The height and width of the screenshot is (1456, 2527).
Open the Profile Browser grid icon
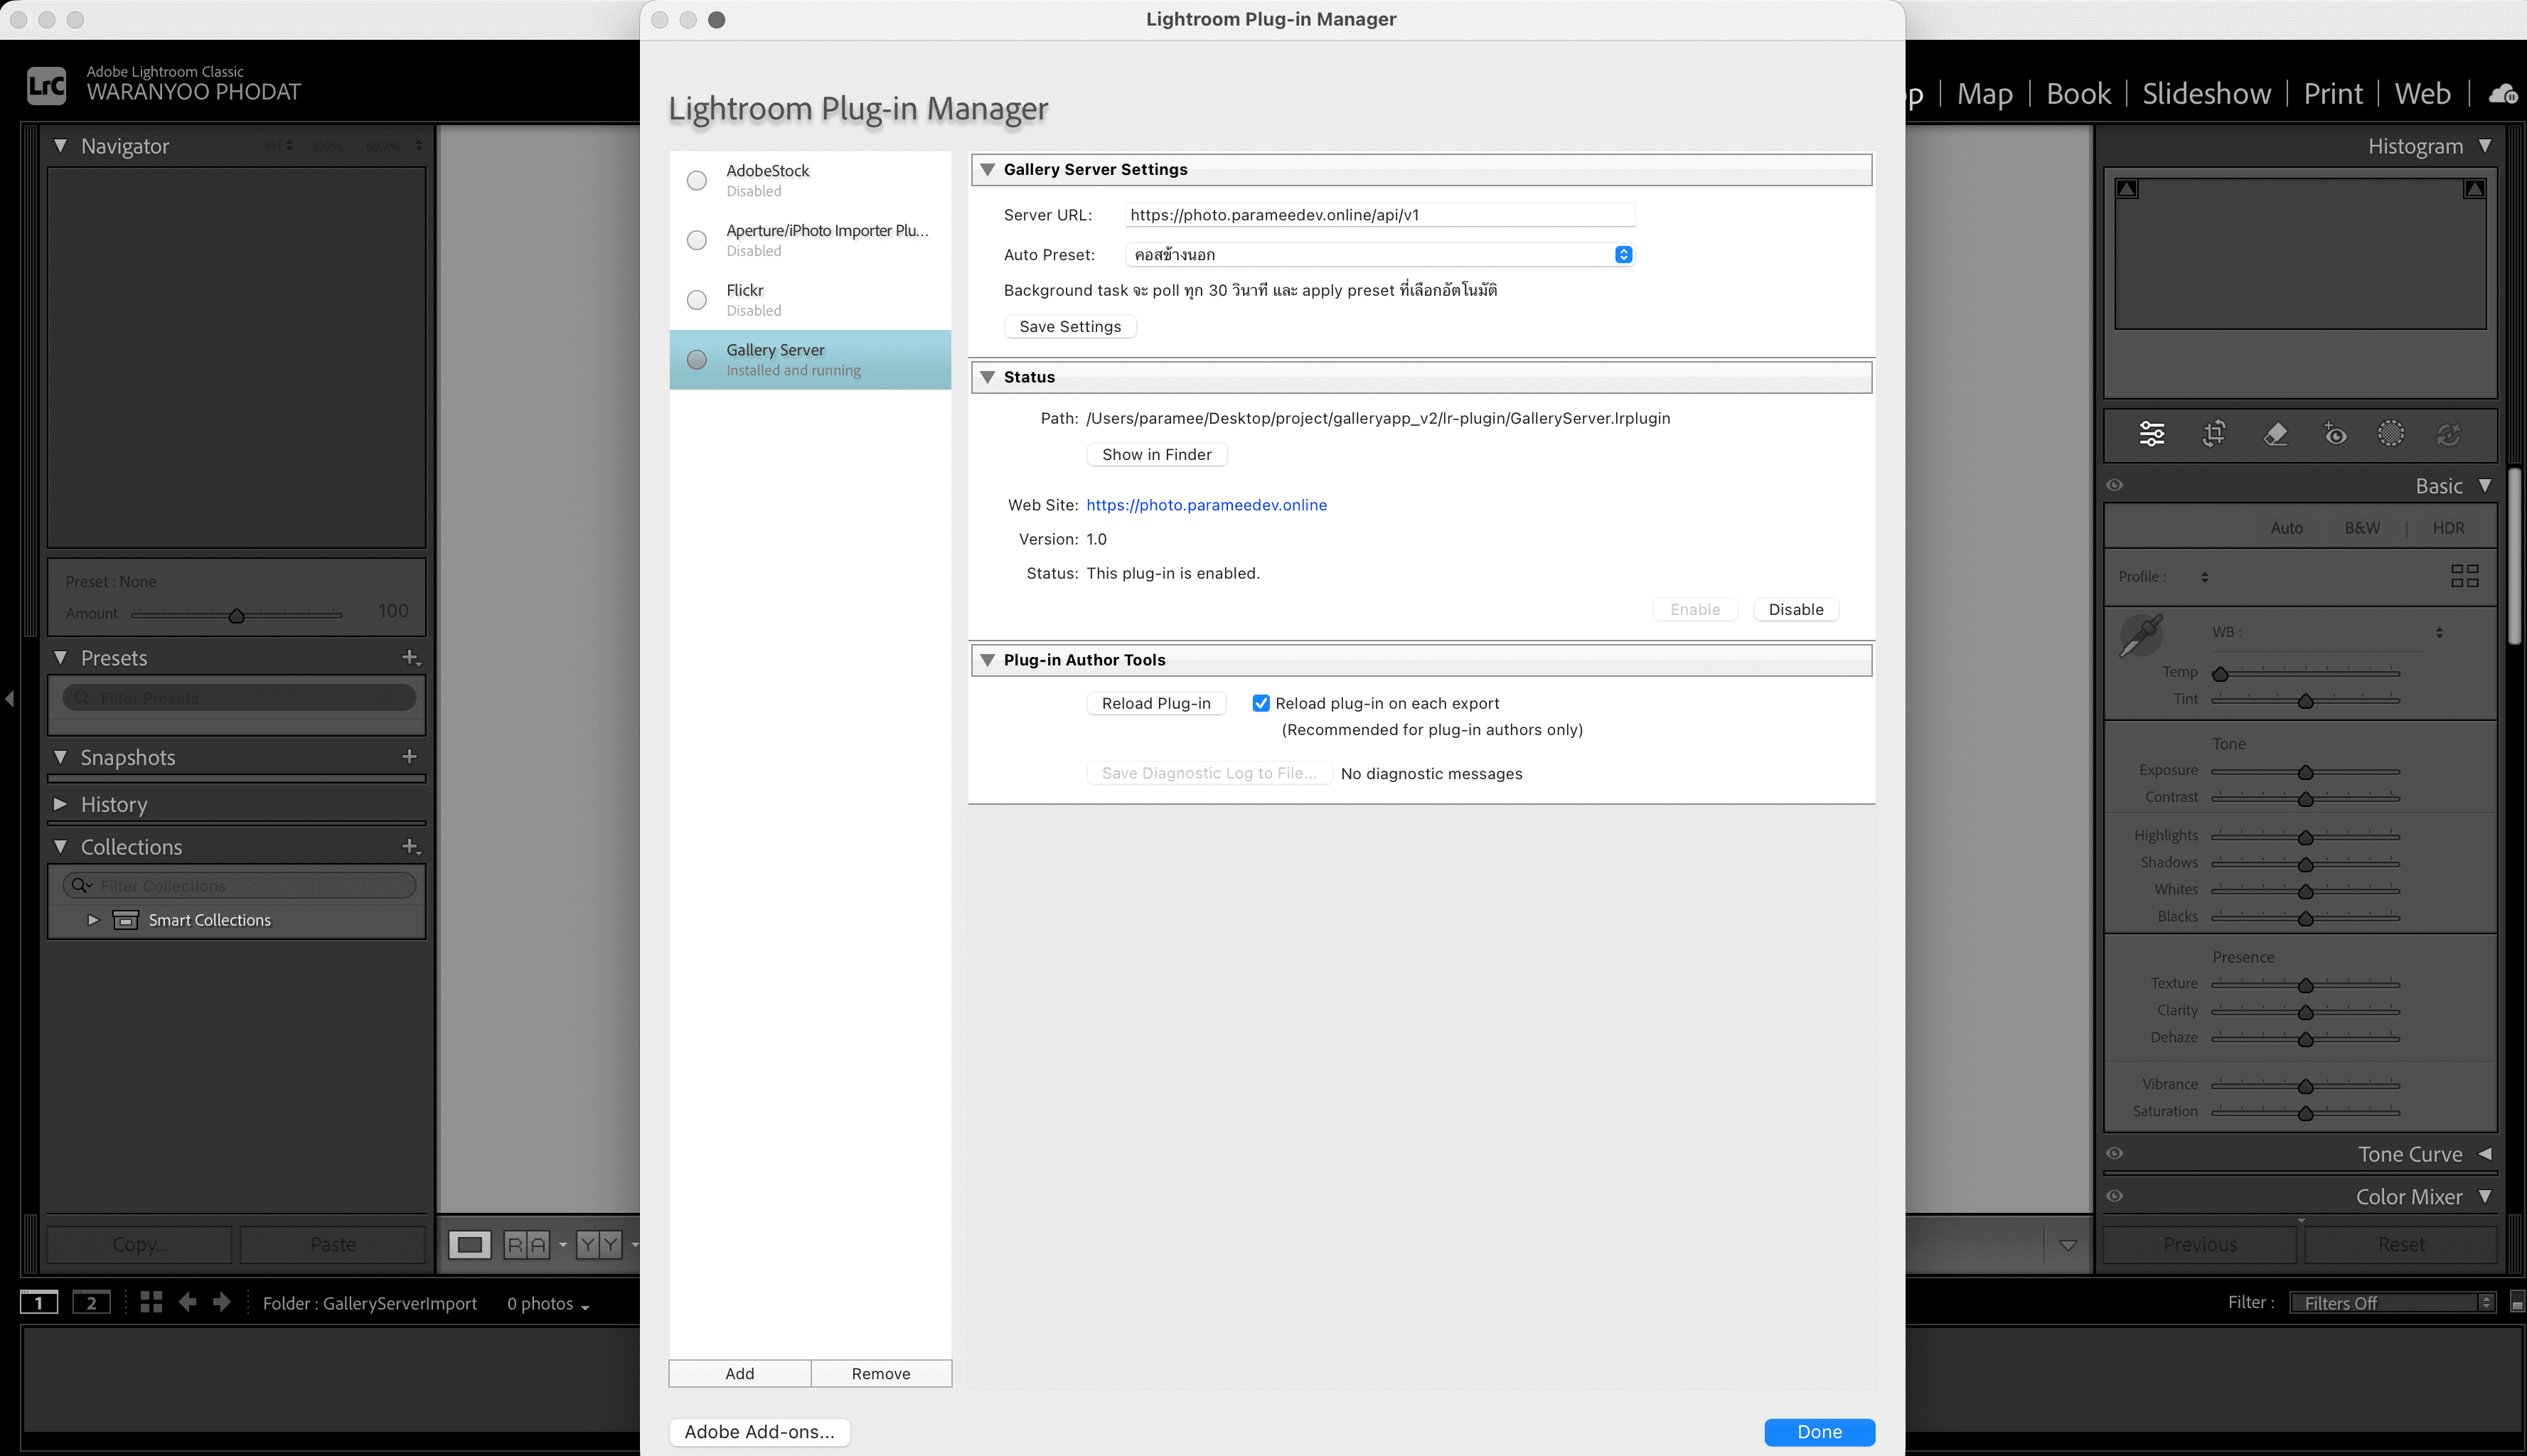point(2465,576)
